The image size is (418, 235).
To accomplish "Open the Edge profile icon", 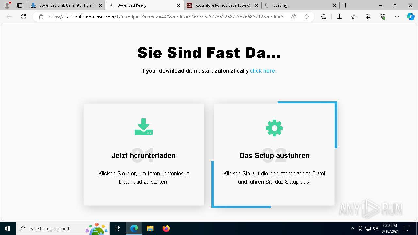I will pos(7,5).
